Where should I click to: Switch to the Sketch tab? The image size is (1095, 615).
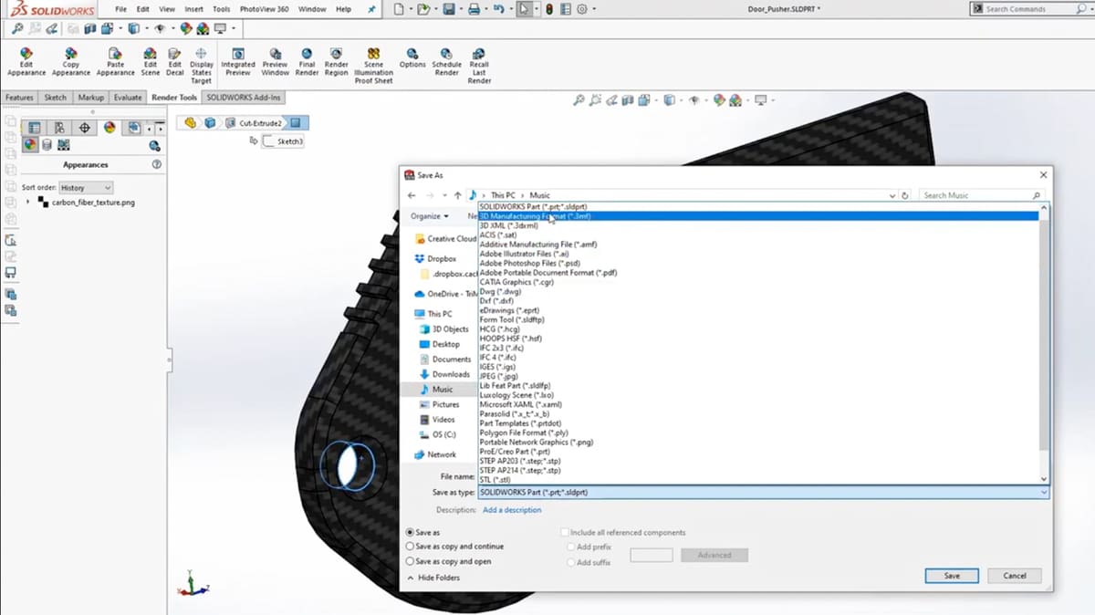point(55,98)
